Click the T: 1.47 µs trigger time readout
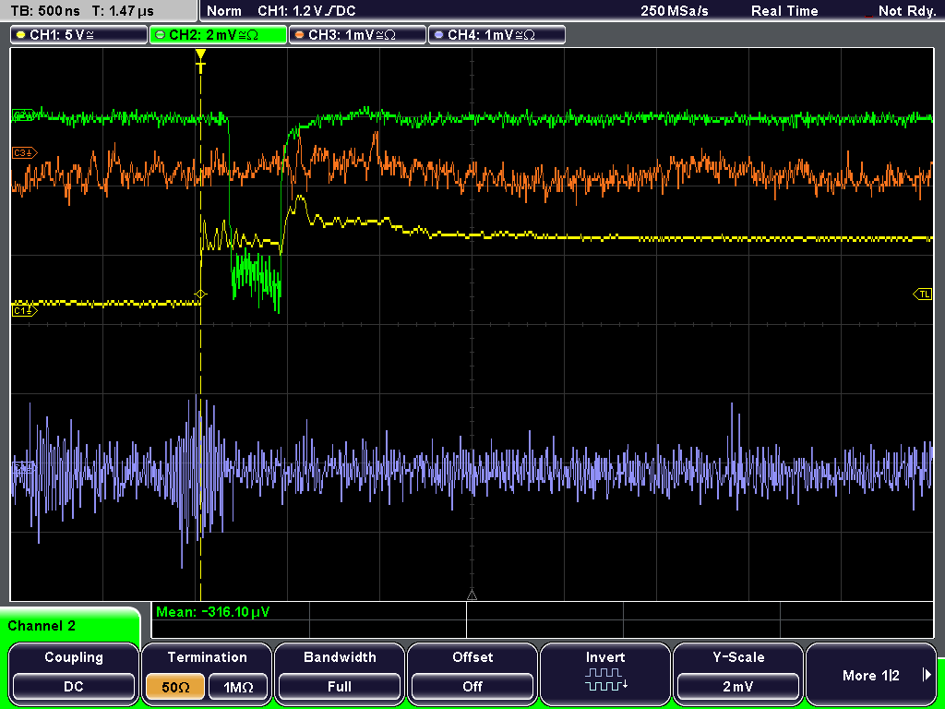Screen dimensions: 945x709 [124, 11]
